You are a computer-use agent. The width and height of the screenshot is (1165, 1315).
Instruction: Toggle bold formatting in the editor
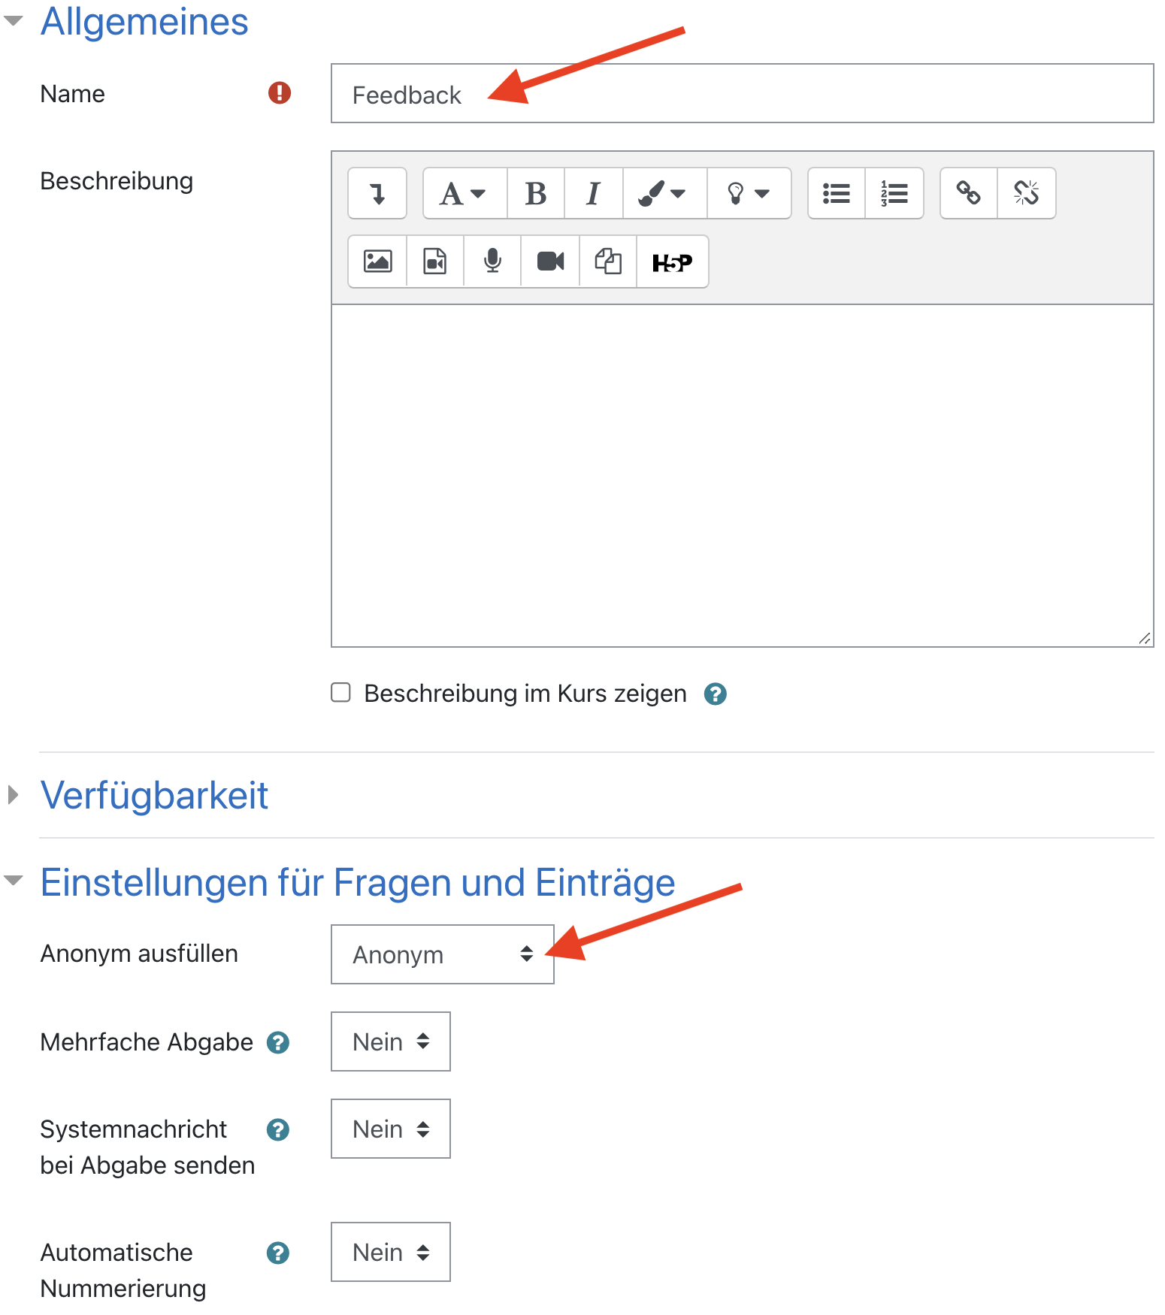[535, 194]
